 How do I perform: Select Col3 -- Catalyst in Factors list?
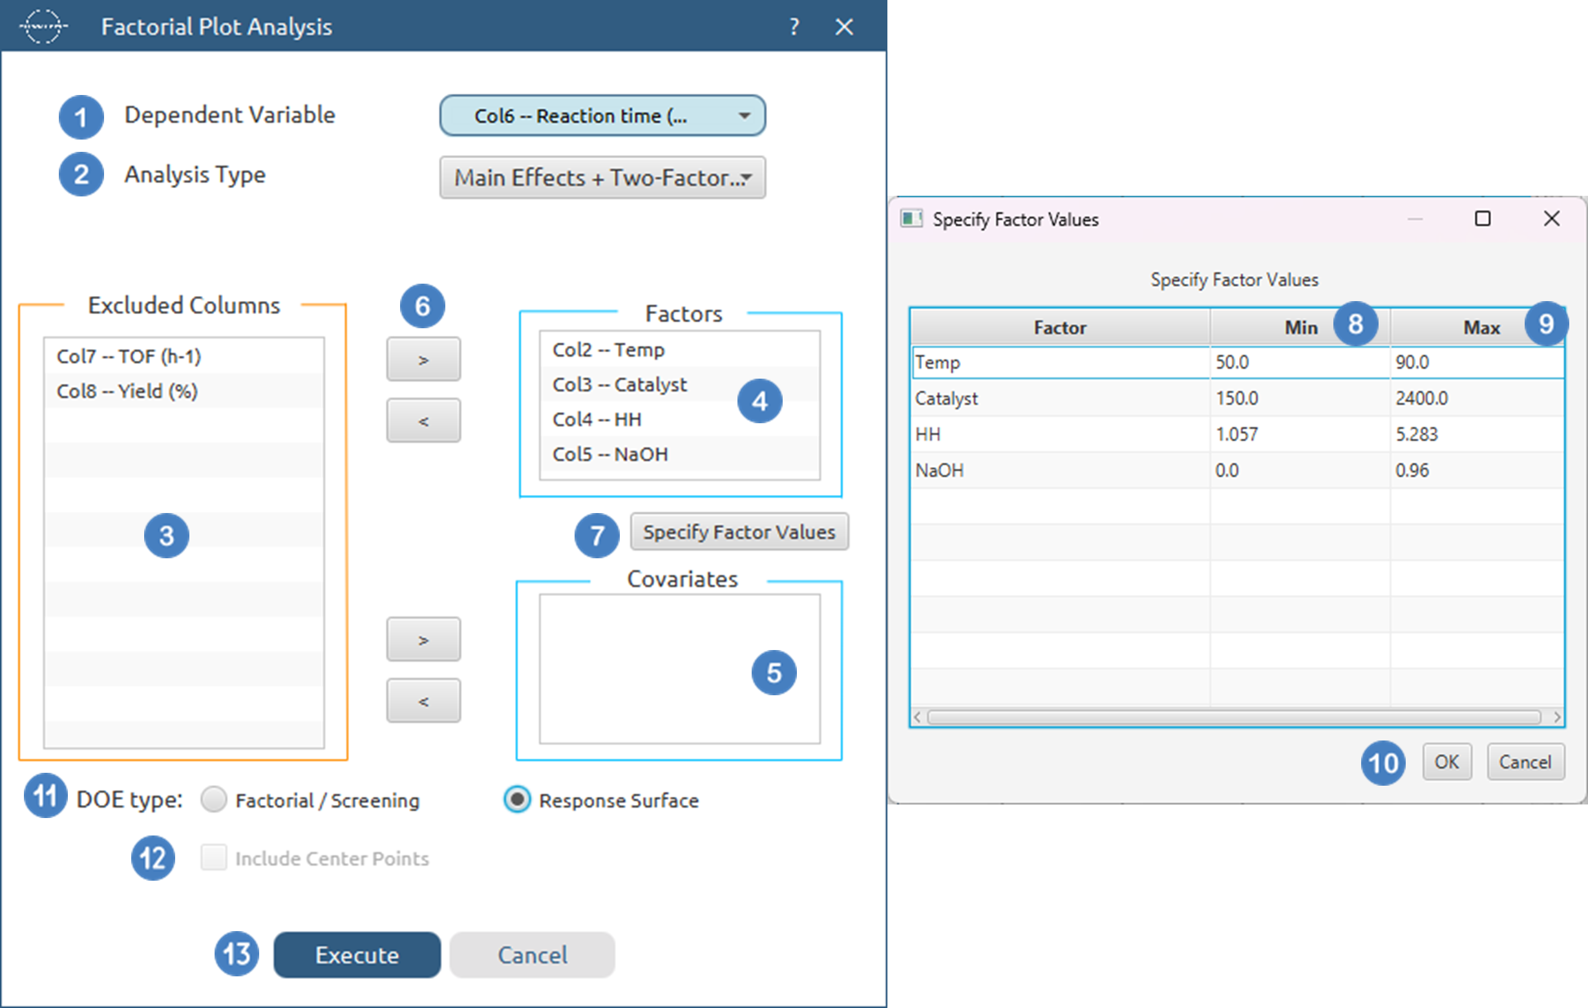pos(619,384)
